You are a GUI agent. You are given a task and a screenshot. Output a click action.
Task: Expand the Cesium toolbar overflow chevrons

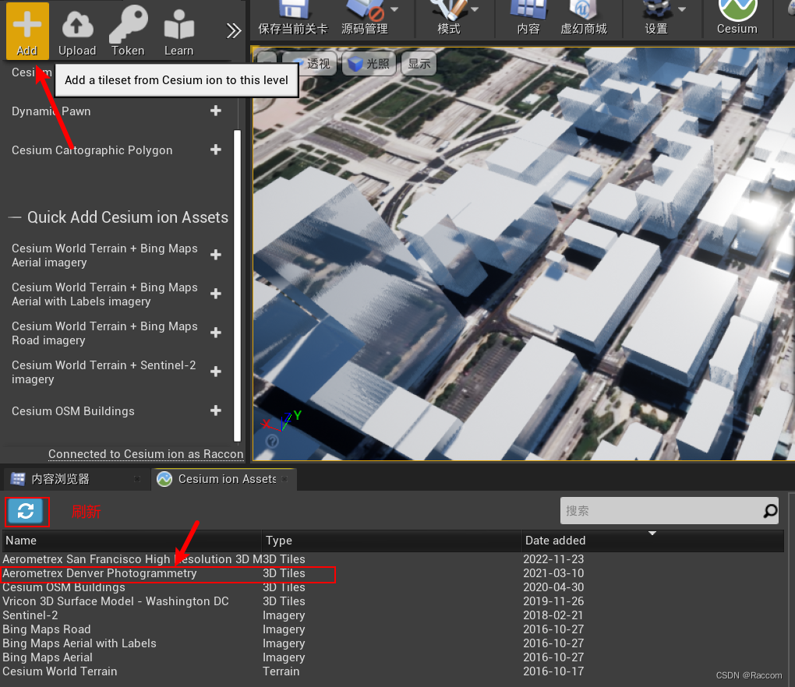[233, 31]
